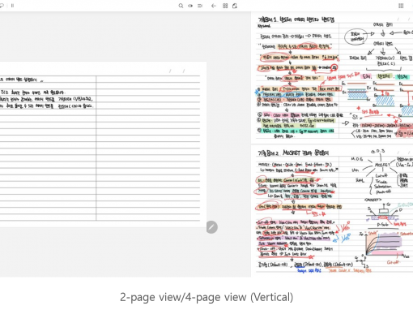
Task: Select the bottom handwritten MOSFET notes page
Action: click(x=332, y=210)
